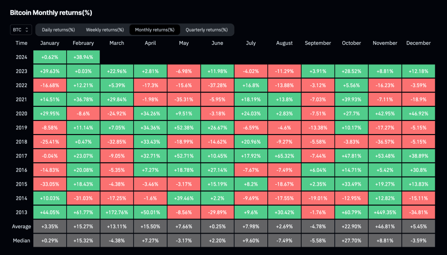Switch to Weekly returns(%) tab
Image resolution: width=447 pixels, height=255 pixels.
click(105, 30)
